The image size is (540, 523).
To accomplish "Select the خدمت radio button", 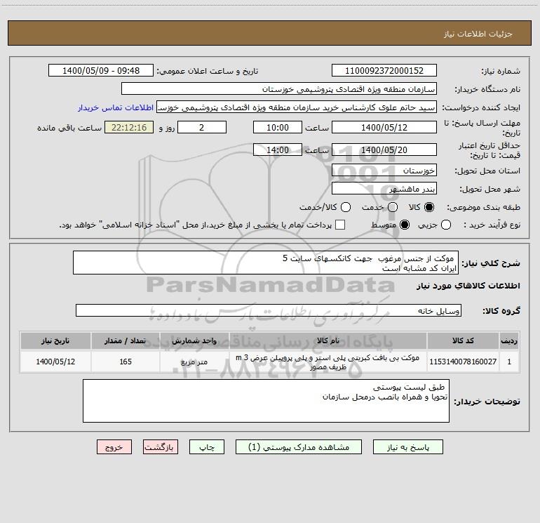I will tap(393, 207).
